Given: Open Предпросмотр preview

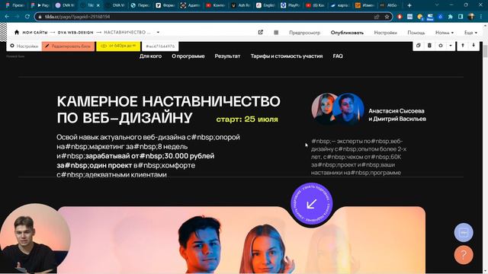Looking at the screenshot, I should coord(304,32).
